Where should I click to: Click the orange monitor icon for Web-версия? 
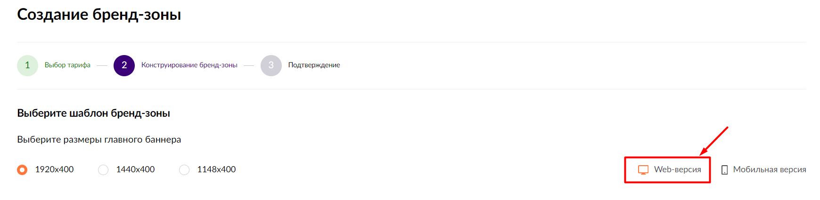[643, 170]
